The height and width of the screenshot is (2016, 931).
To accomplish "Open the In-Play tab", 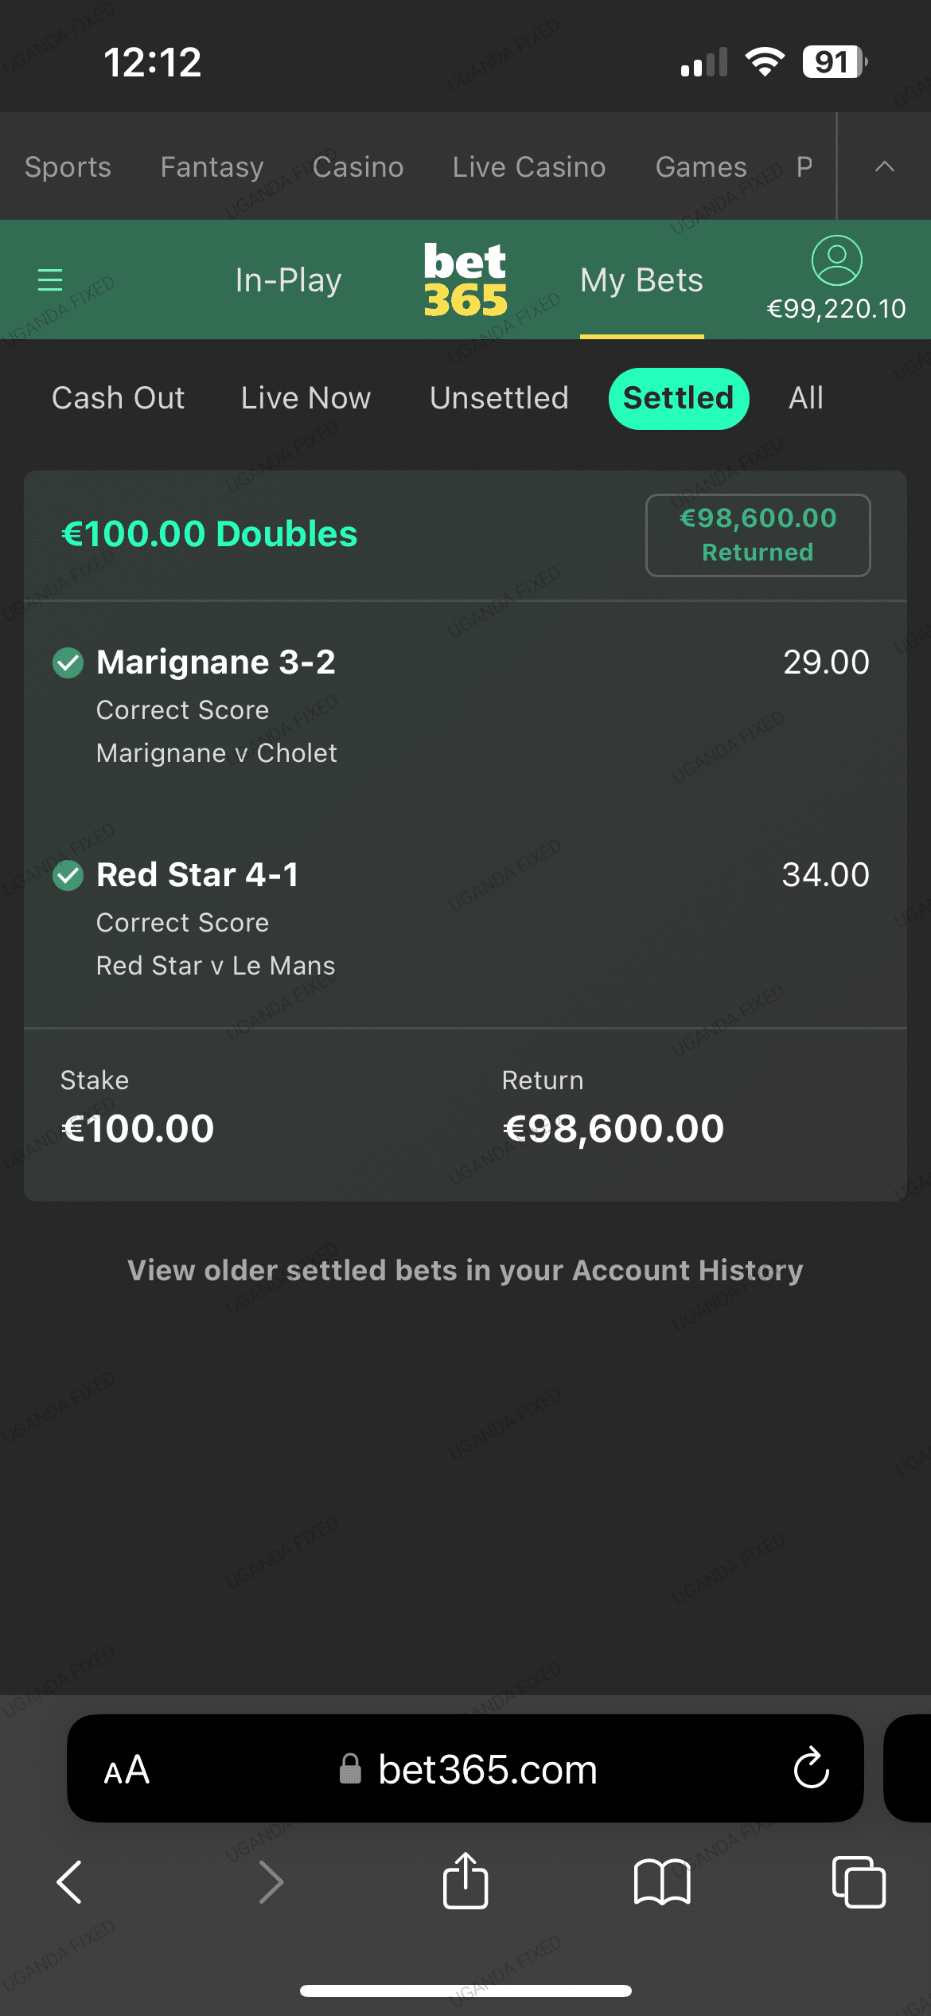I will [x=288, y=280].
